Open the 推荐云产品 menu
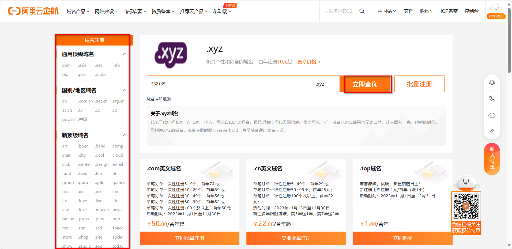The image size is (512, 249). 194,12
